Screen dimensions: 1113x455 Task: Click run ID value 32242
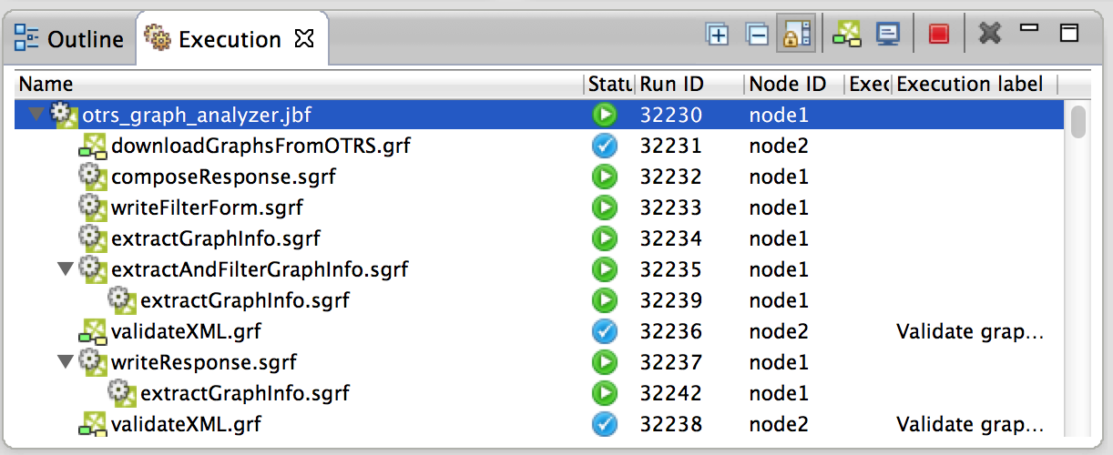[x=670, y=394]
